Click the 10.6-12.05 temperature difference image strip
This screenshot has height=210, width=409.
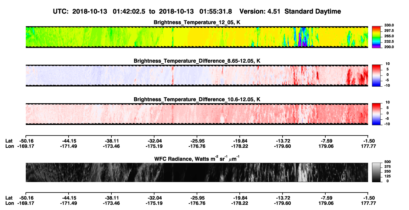tap(197, 114)
